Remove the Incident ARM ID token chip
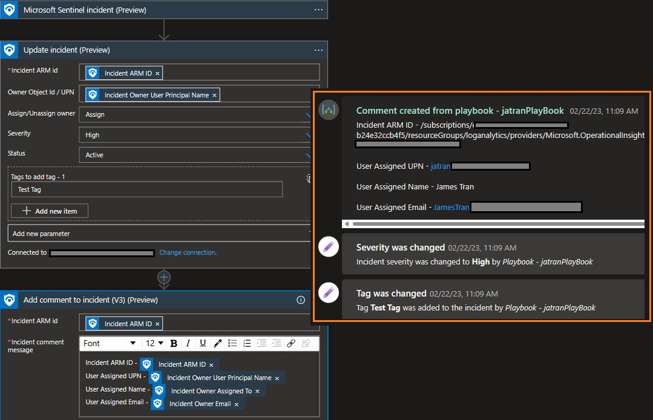This screenshot has width=653, height=420. click(x=157, y=73)
